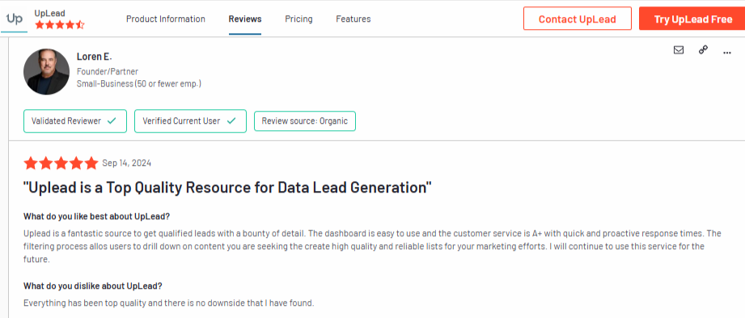Click the five-star review rating

click(61, 163)
